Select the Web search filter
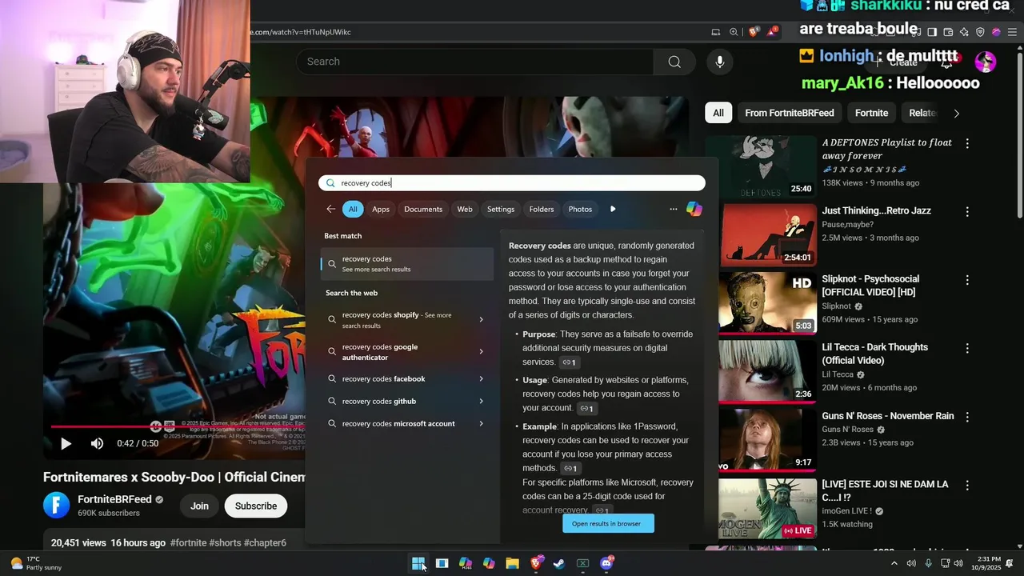Image resolution: width=1024 pixels, height=576 pixels. (465, 209)
